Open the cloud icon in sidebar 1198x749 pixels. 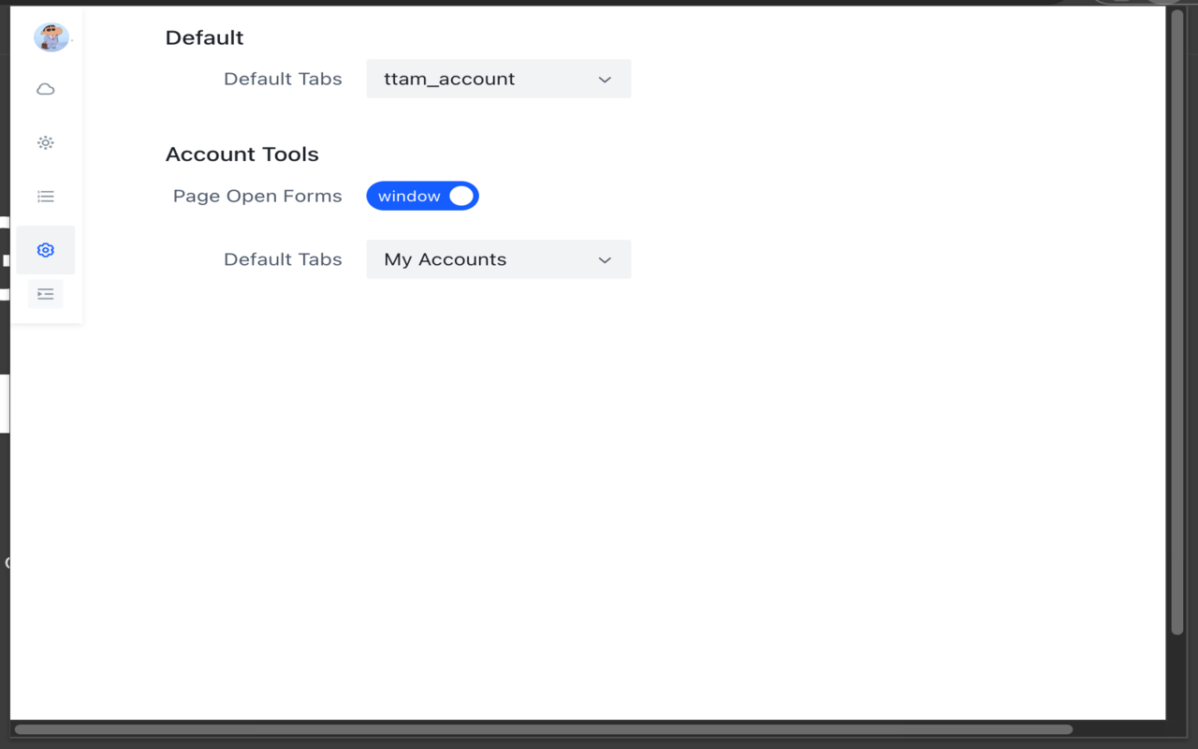tap(45, 90)
